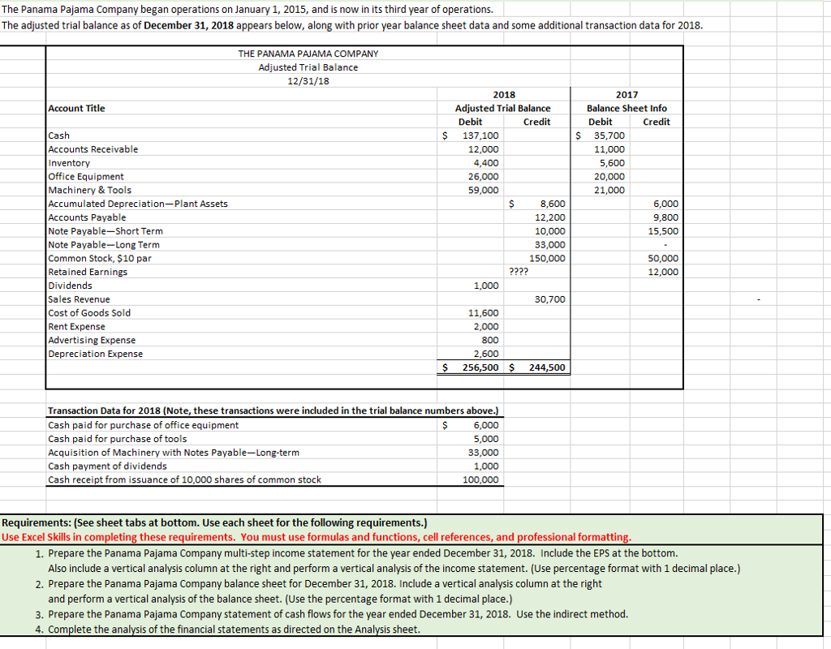The image size is (831, 649).
Task: Select 'Cash paid for purchase of tools'
Action: coord(117,439)
